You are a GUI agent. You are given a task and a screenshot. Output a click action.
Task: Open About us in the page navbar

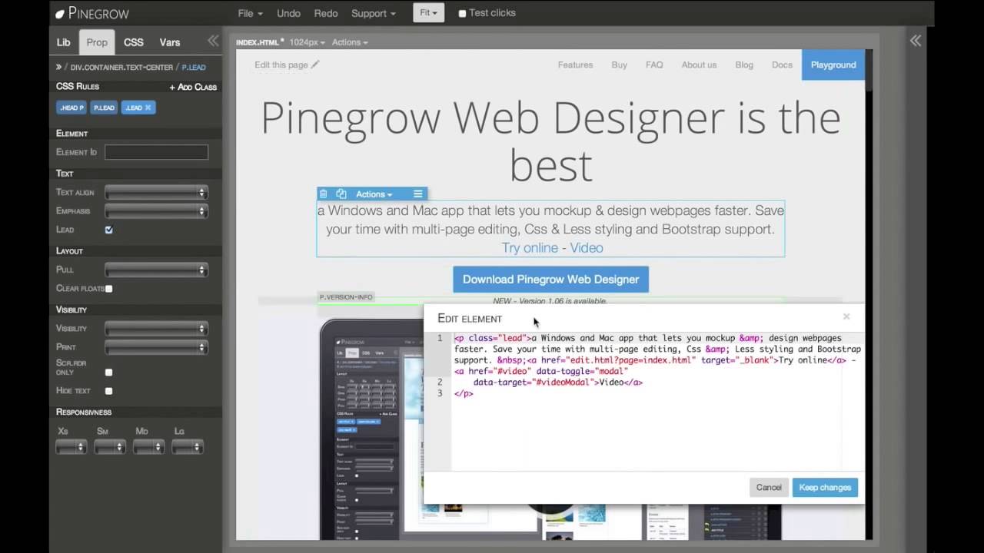pyautogui.click(x=699, y=65)
